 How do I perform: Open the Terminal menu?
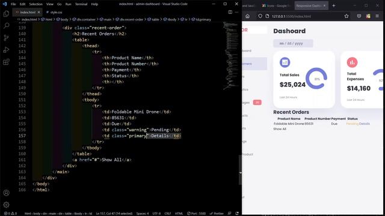pyautogui.click(x=81, y=4)
